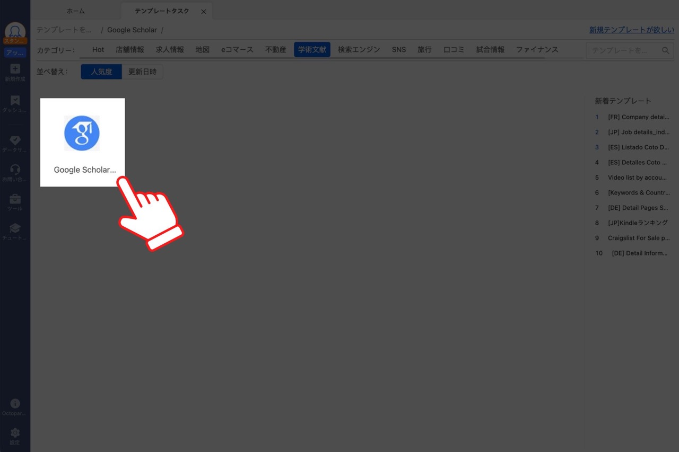Sort templates by 更新日時

(142, 72)
